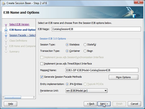
Task: Open the Select EJB Version step link
Action: [x=19, y=24]
